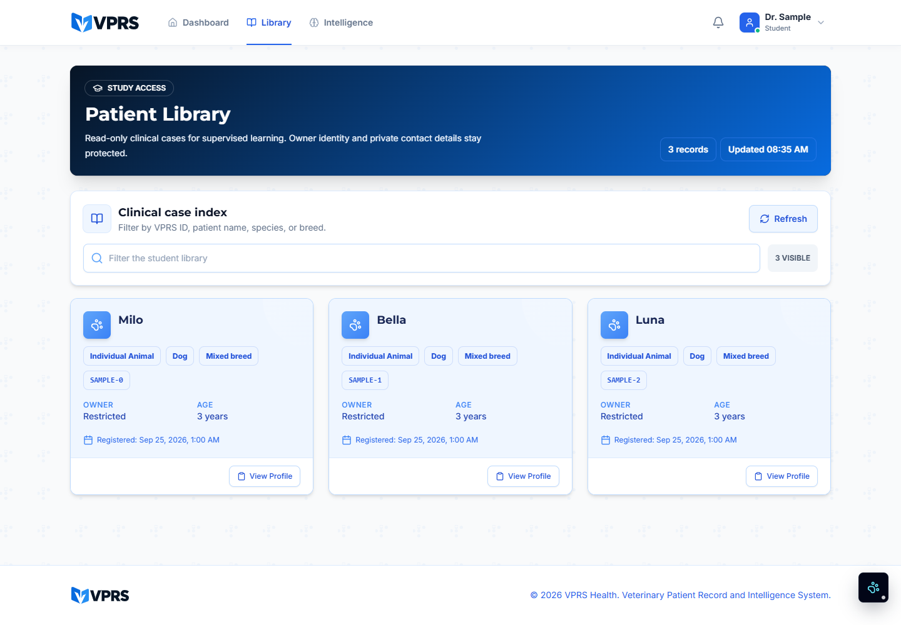Click the SAMPLE-2 ID tag

(x=624, y=380)
